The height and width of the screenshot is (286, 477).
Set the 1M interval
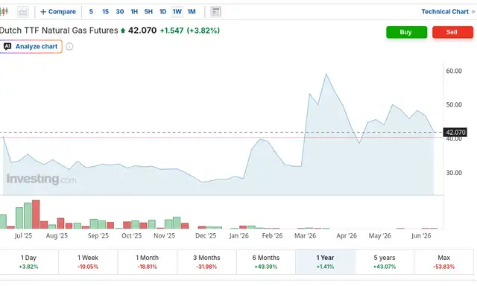(x=192, y=12)
